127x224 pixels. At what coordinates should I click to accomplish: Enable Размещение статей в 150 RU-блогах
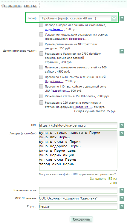click(x=41, y=96)
